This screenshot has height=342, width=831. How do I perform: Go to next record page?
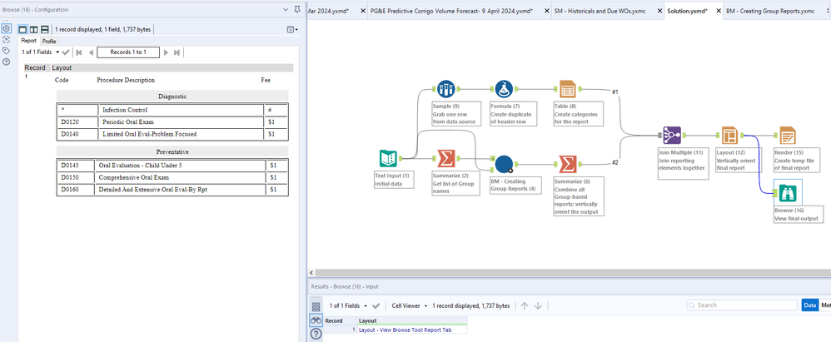pos(166,52)
